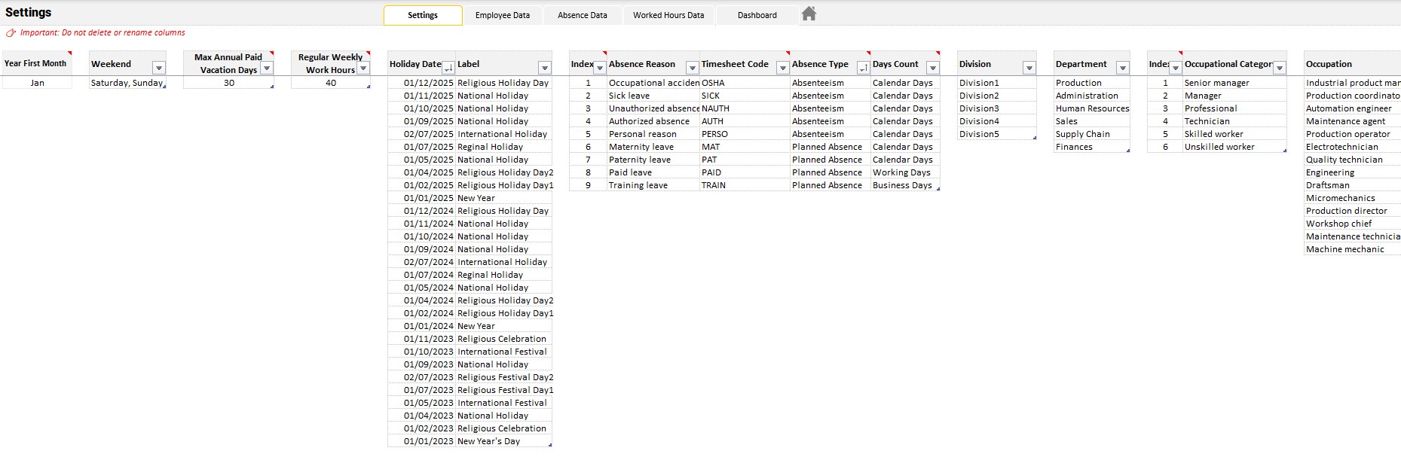Click the absence Index column filter arrow
Viewport: 1401px width, 460px height.
600,68
